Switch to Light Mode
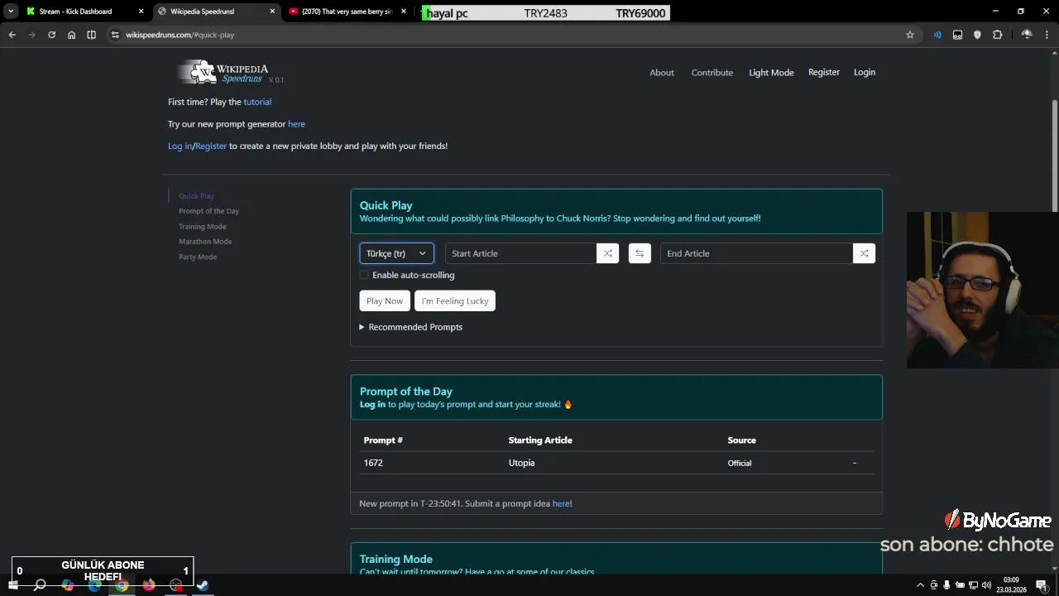Screen dimensions: 1059x596 [x=771, y=73]
